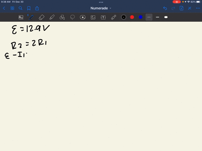This screenshot has width=202, height=151.
Task: Select the Lasso selection tool
Action: [72, 17]
